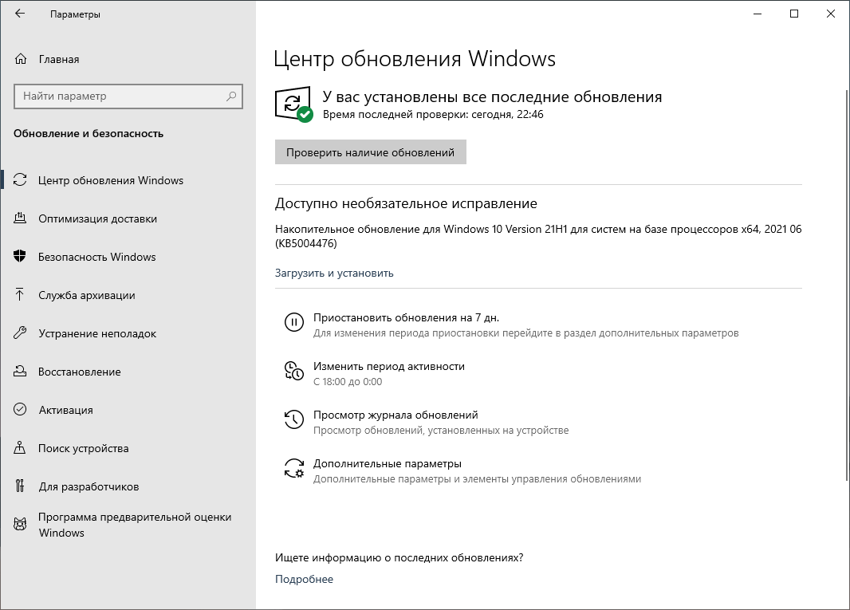Click the Найти параметр search field
Image resolution: width=850 pixels, height=610 pixels.
[128, 96]
